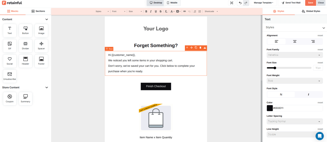Add a Spacer block

click(41, 46)
